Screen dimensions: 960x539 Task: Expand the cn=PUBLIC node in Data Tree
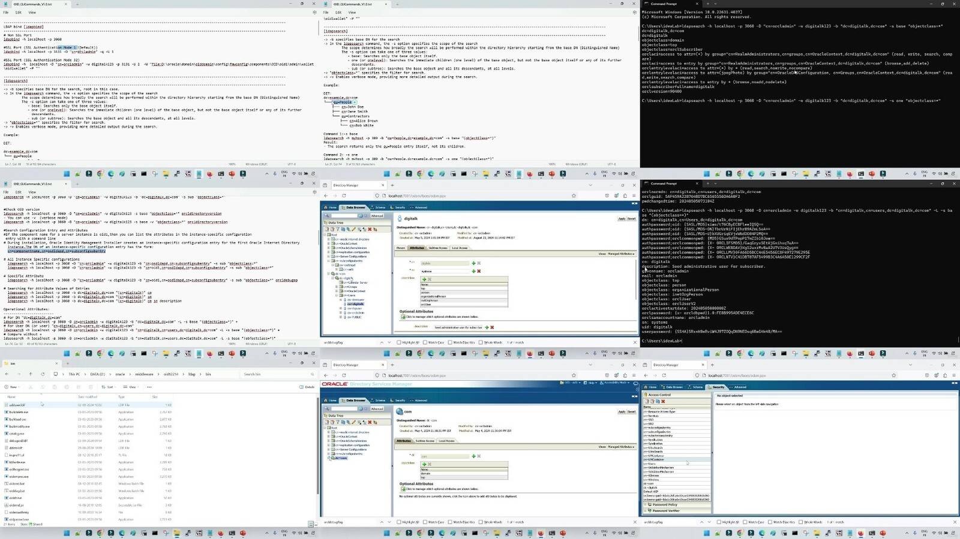point(341,317)
